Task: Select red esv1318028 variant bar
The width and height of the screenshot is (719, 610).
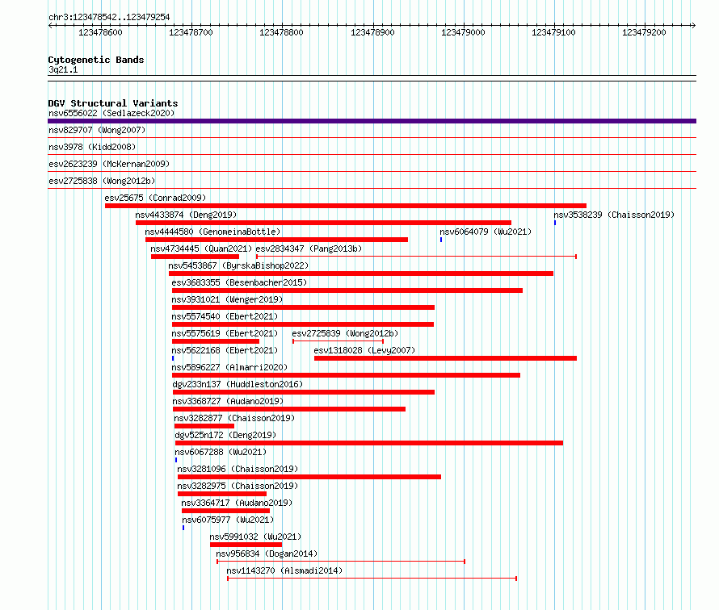Action: click(445, 358)
